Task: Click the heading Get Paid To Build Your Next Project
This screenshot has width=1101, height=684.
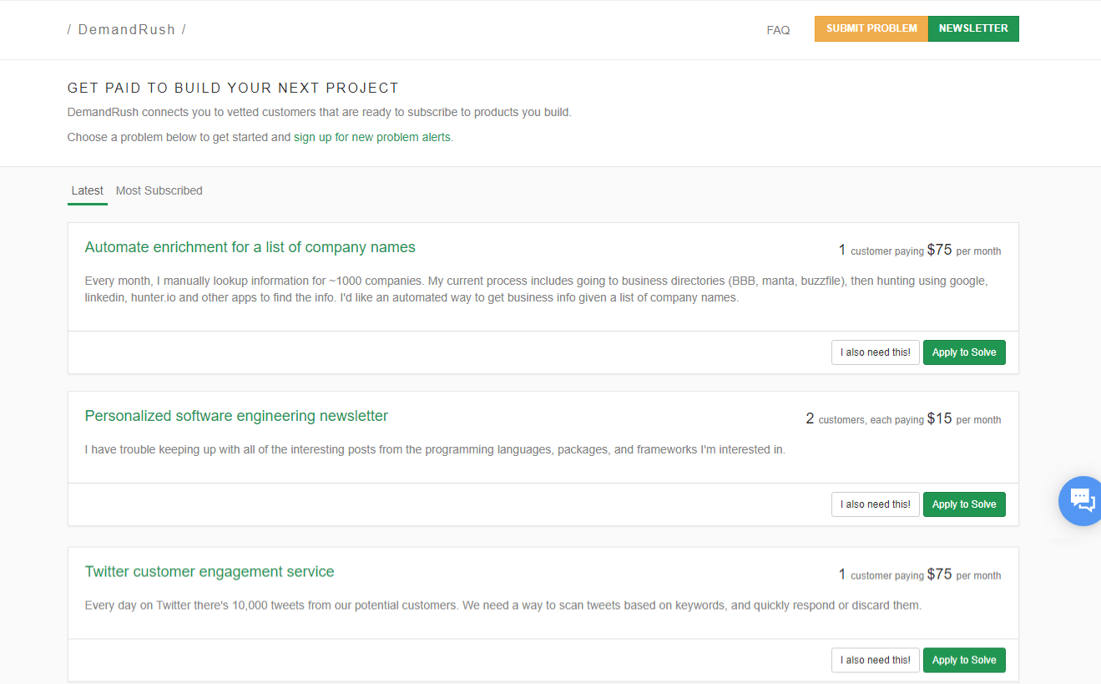Action: [234, 88]
